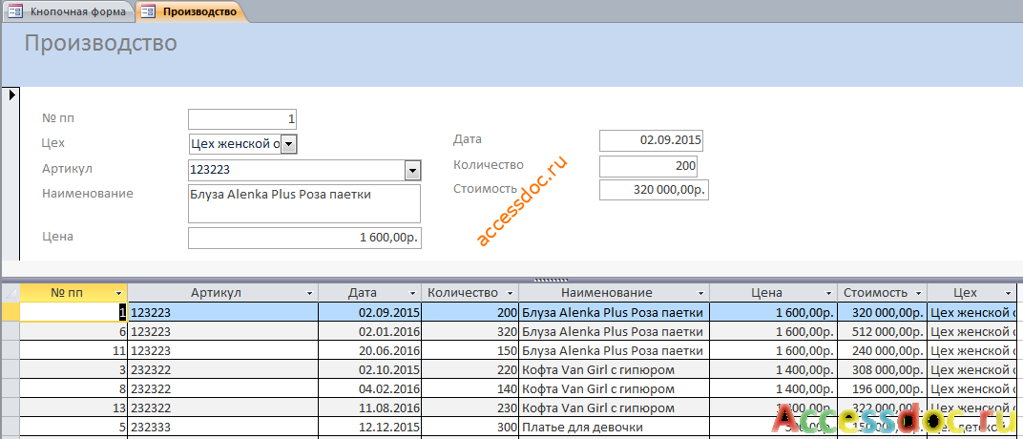This screenshot has height=439, width=1023.
Task: Click Кофта Van Girl cell in row 3
Action: pos(615,370)
